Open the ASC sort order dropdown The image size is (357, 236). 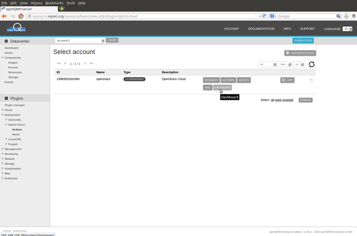(x=285, y=64)
